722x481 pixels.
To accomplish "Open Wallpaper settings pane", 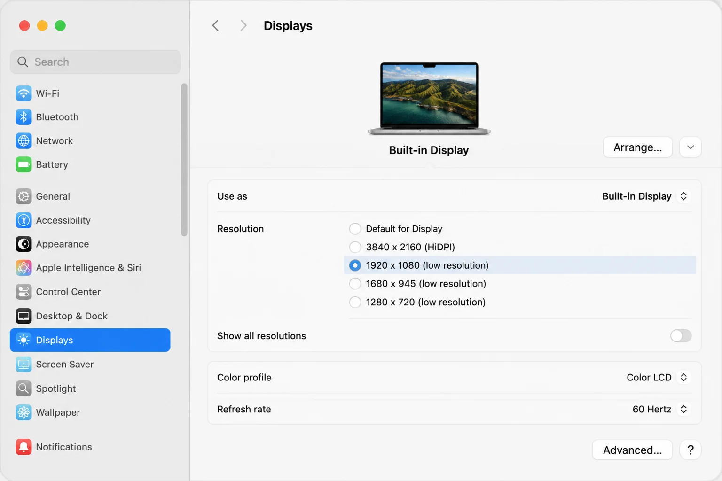I will 90,412.
